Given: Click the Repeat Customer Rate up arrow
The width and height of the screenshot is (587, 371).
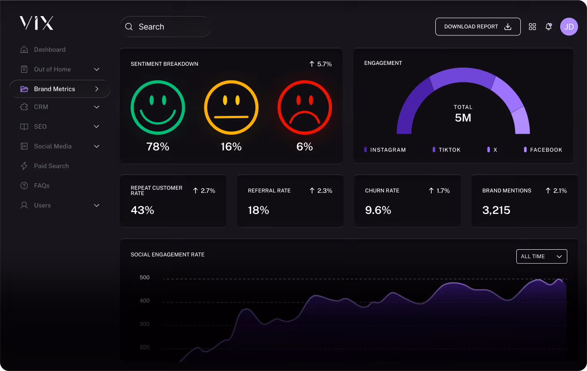Looking at the screenshot, I should point(196,191).
